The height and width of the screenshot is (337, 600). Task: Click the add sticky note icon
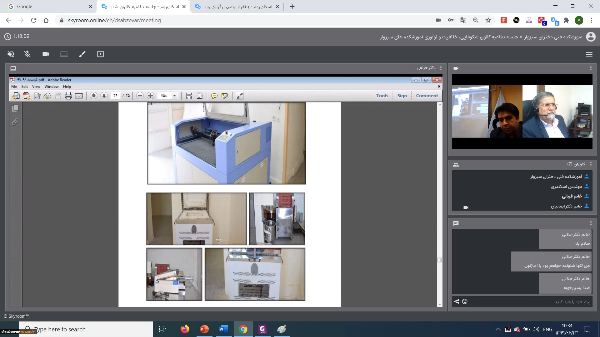click(x=214, y=96)
